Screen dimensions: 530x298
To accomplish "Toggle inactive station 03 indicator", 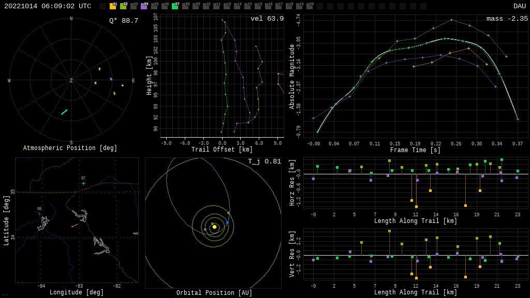I will [134, 6].
